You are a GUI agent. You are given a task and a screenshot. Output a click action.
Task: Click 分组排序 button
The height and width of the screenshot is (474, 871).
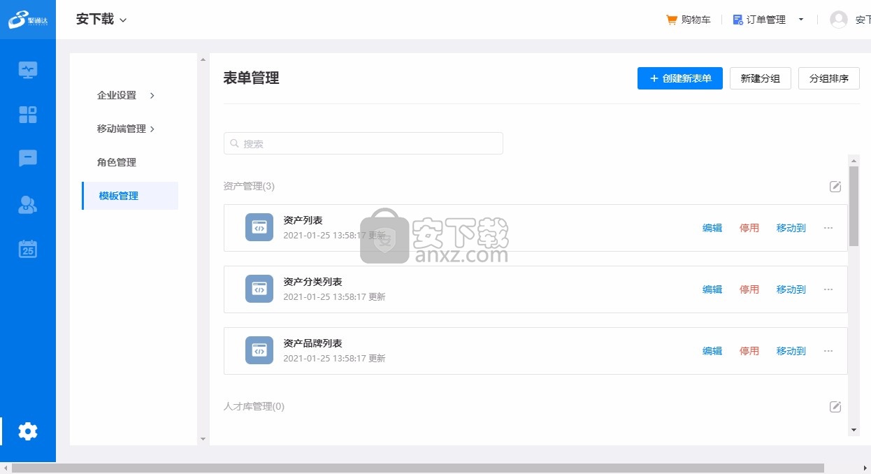click(x=829, y=78)
